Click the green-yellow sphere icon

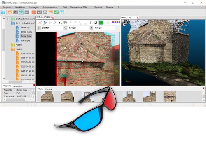(96, 23)
